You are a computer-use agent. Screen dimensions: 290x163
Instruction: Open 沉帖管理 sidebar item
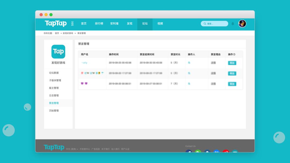tap(54, 111)
